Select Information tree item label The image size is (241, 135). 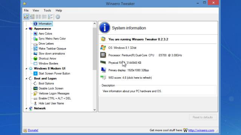pyautogui.click(x=45, y=24)
